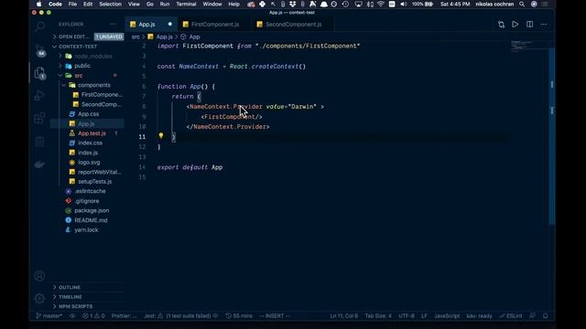The width and height of the screenshot is (586, 329).
Task: Click Tab Size: 4 indentation setting
Action: 378,316
